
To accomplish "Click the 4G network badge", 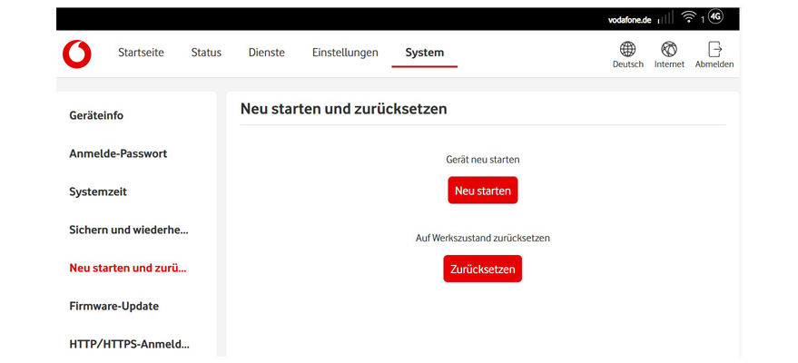I will (x=715, y=17).
